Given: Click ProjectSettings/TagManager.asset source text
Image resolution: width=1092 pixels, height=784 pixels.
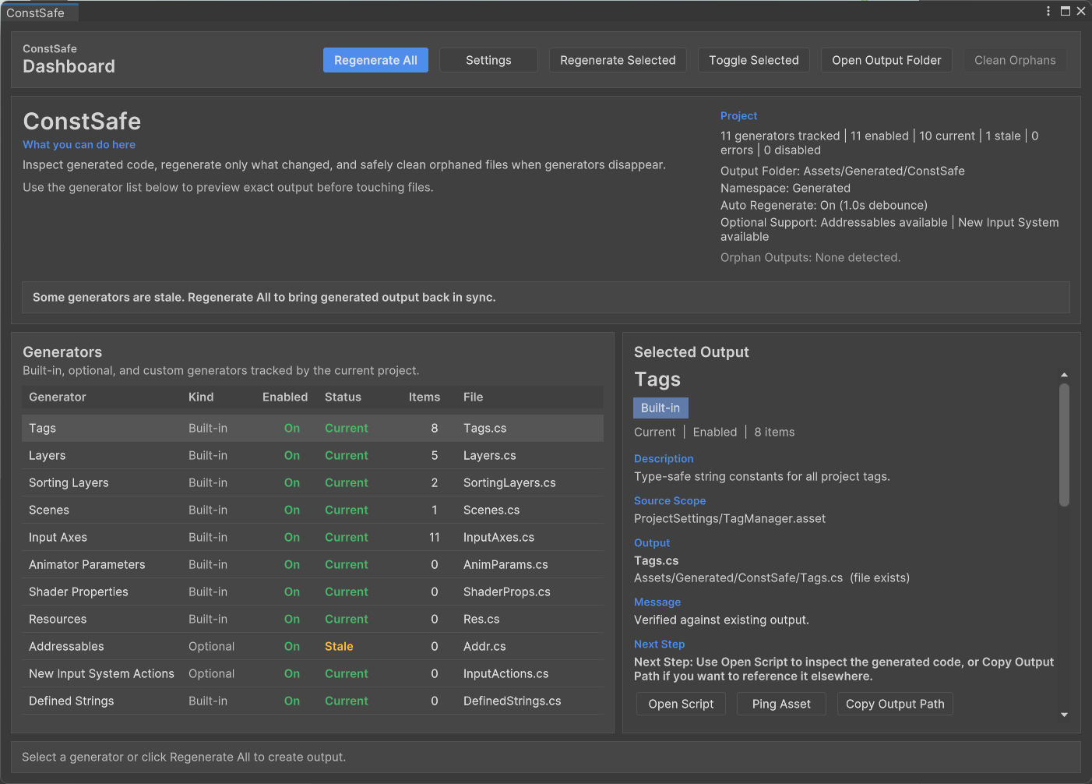Looking at the screenshot, I should [730, 518].
